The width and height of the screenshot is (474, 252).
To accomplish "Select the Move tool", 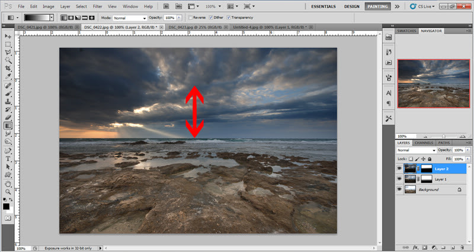I will coord(8,36).
